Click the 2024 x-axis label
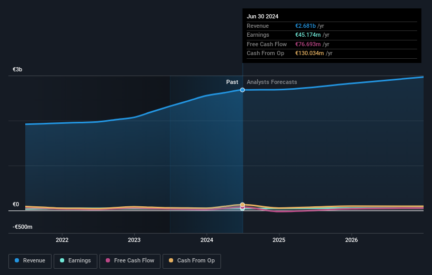This screenshot has width=432, height=275. 207,240
